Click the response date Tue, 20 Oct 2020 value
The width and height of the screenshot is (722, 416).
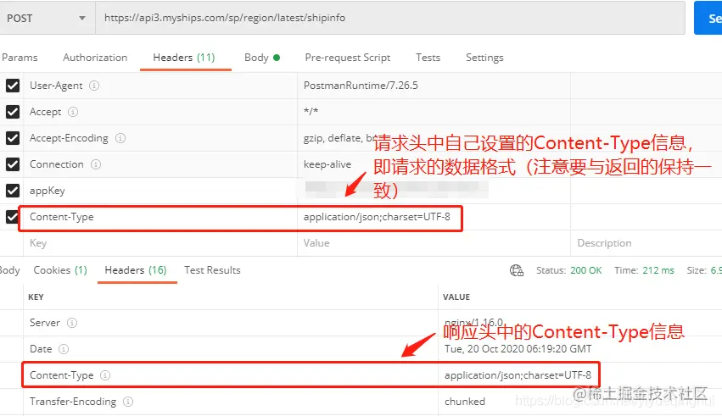coord(518,349)
